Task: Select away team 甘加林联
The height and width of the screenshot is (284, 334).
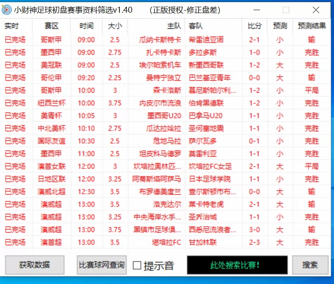Action: [203, 242]
